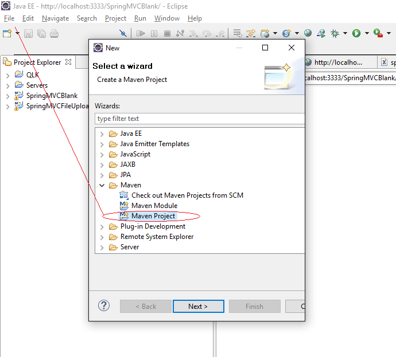Click the Launch Web Services Explorer icon
The width and height of the screenshot is (396, 357).
pyautogui.click(x=321, y=33)
